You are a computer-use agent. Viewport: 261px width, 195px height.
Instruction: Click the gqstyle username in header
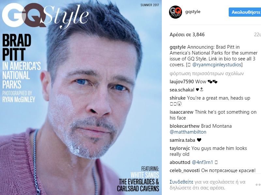(x=193, y=12)
